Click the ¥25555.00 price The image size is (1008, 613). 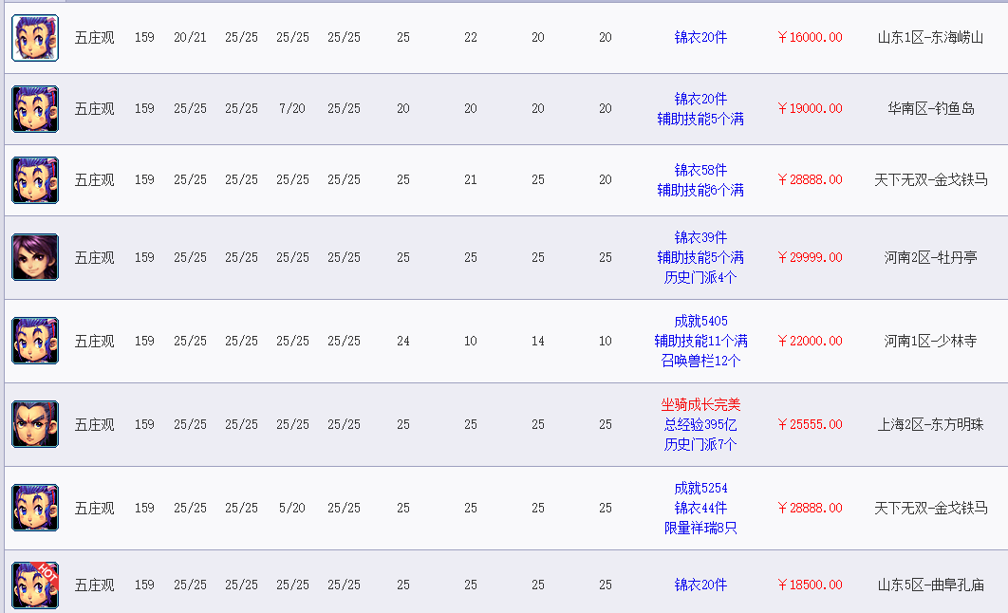[x=810, y=424]
